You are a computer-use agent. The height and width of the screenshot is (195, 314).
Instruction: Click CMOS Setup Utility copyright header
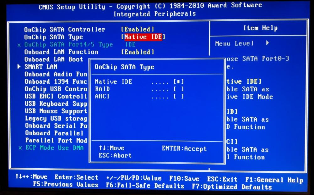tap(150, 6)
